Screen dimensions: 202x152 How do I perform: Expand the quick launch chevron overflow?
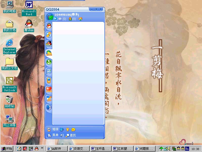[x=42, y=148]
